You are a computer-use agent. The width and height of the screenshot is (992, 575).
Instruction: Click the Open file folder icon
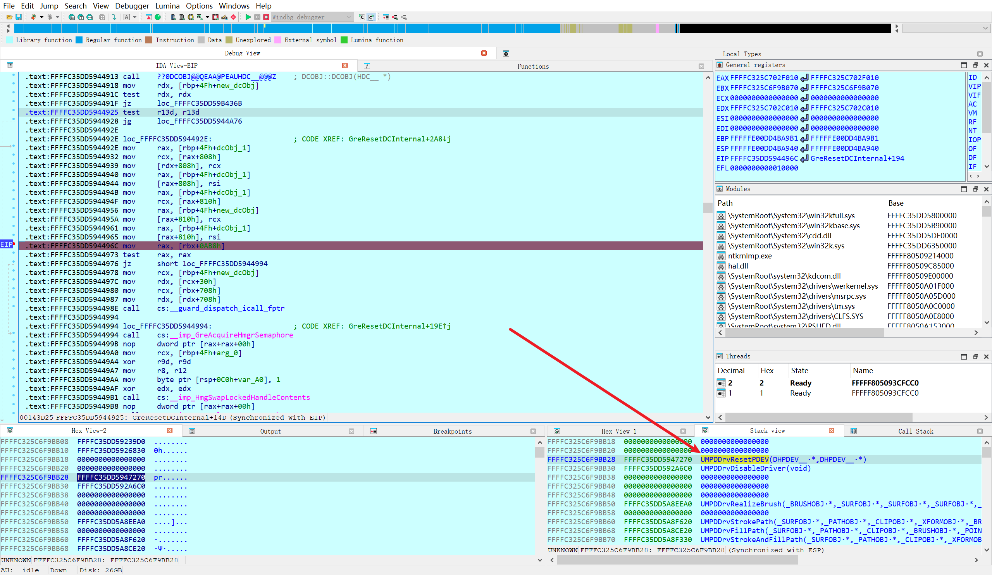(9, 17)
